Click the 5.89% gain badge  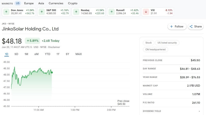(x=33, y=41)
